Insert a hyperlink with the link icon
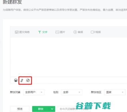 click(x=22, y=81)
